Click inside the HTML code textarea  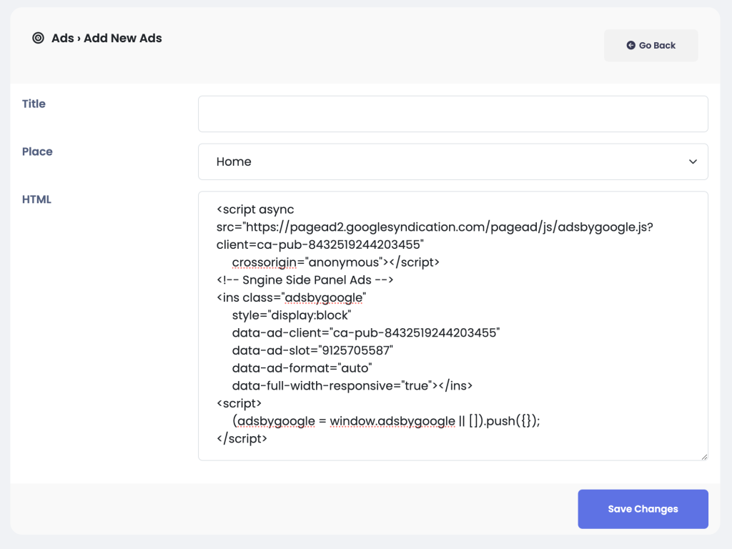coord(452,326)
